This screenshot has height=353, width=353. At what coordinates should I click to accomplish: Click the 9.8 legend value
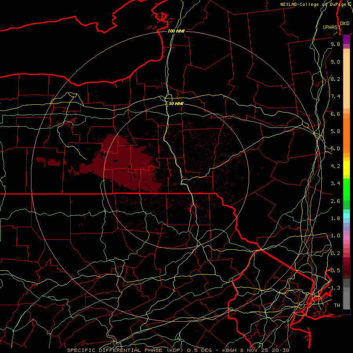335,44
